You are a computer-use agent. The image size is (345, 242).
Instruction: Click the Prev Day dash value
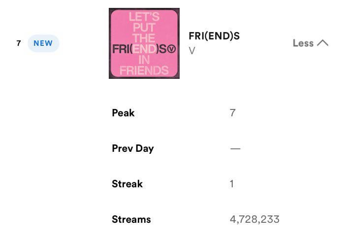tap(235, 148)
